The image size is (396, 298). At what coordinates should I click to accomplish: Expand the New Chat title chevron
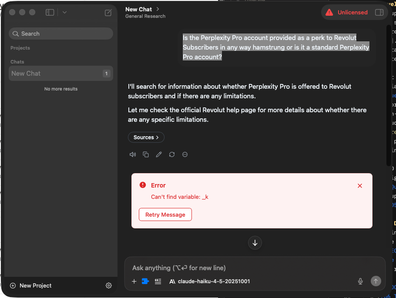tap(158, 9)
